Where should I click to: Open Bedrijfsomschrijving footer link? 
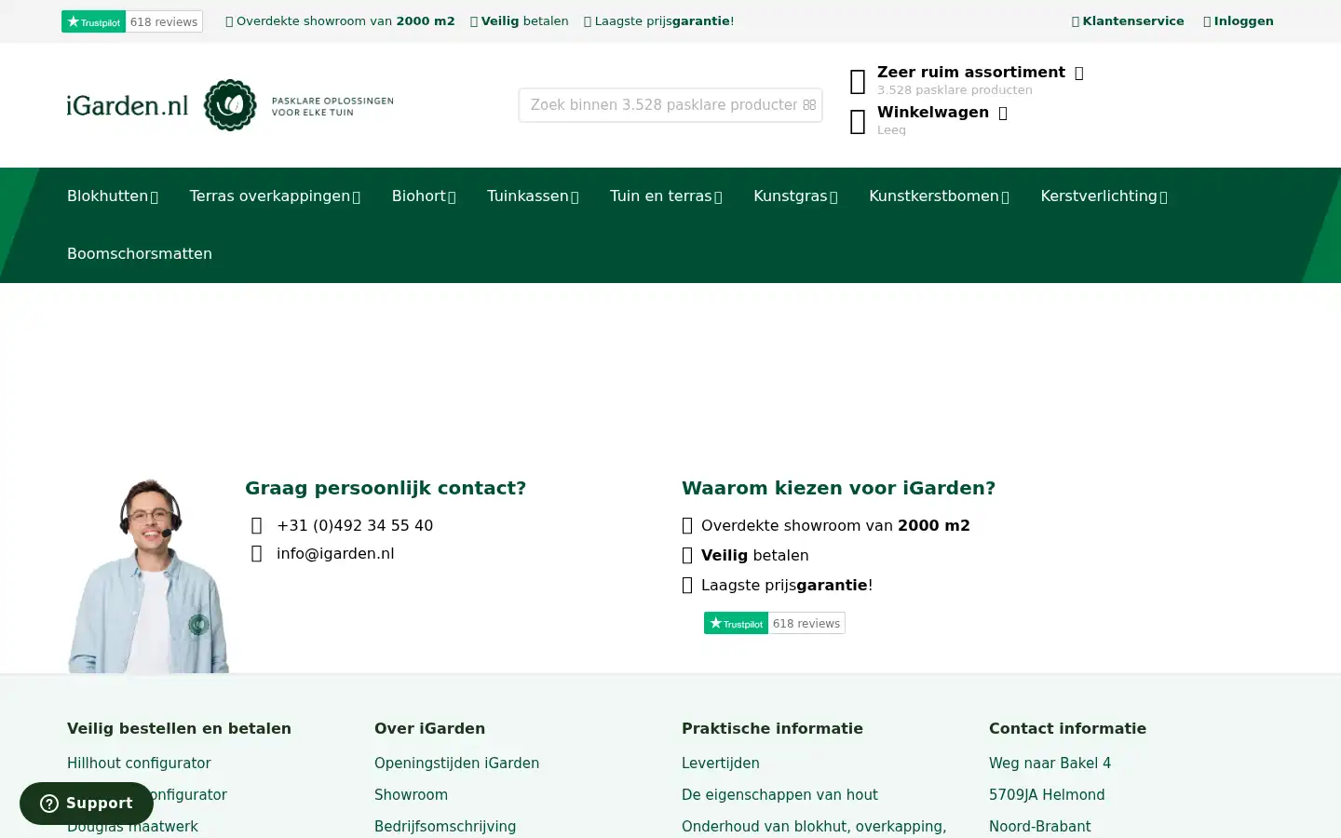click(x=445, y=827)
